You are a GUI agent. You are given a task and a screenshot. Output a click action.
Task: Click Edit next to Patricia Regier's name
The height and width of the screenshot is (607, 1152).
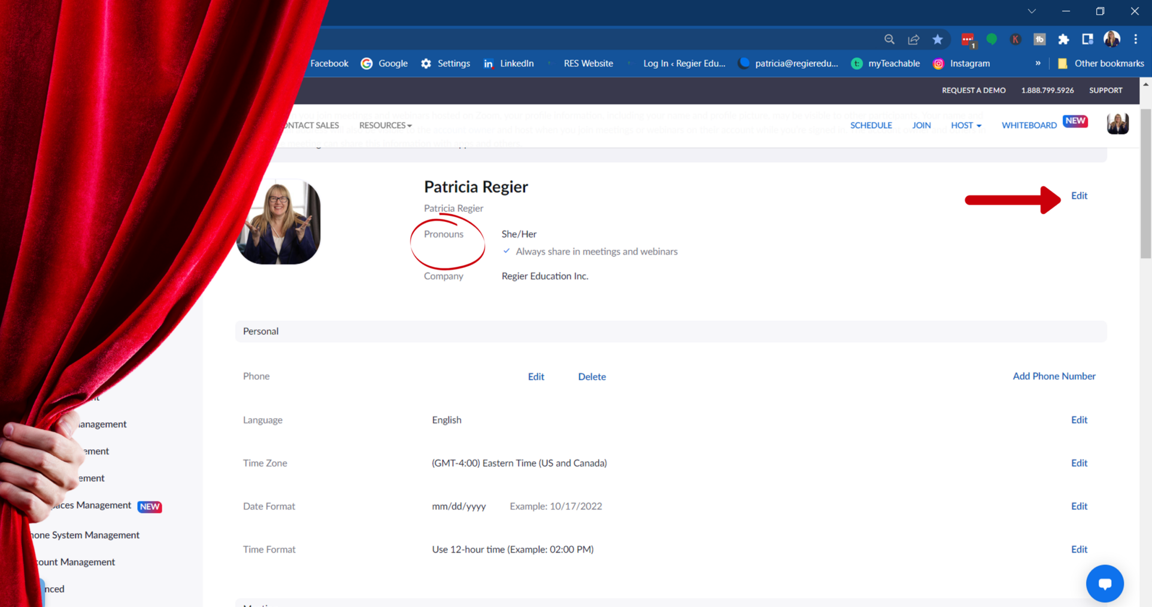1079,196
